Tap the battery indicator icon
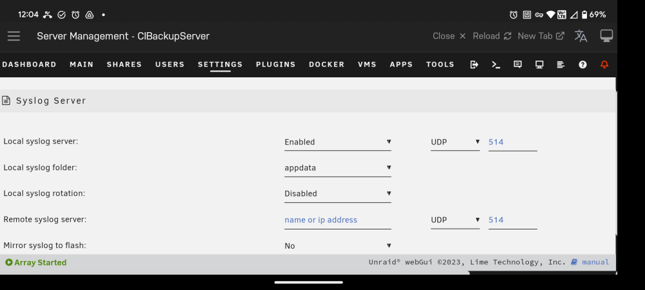 click(x=584, y=15)
